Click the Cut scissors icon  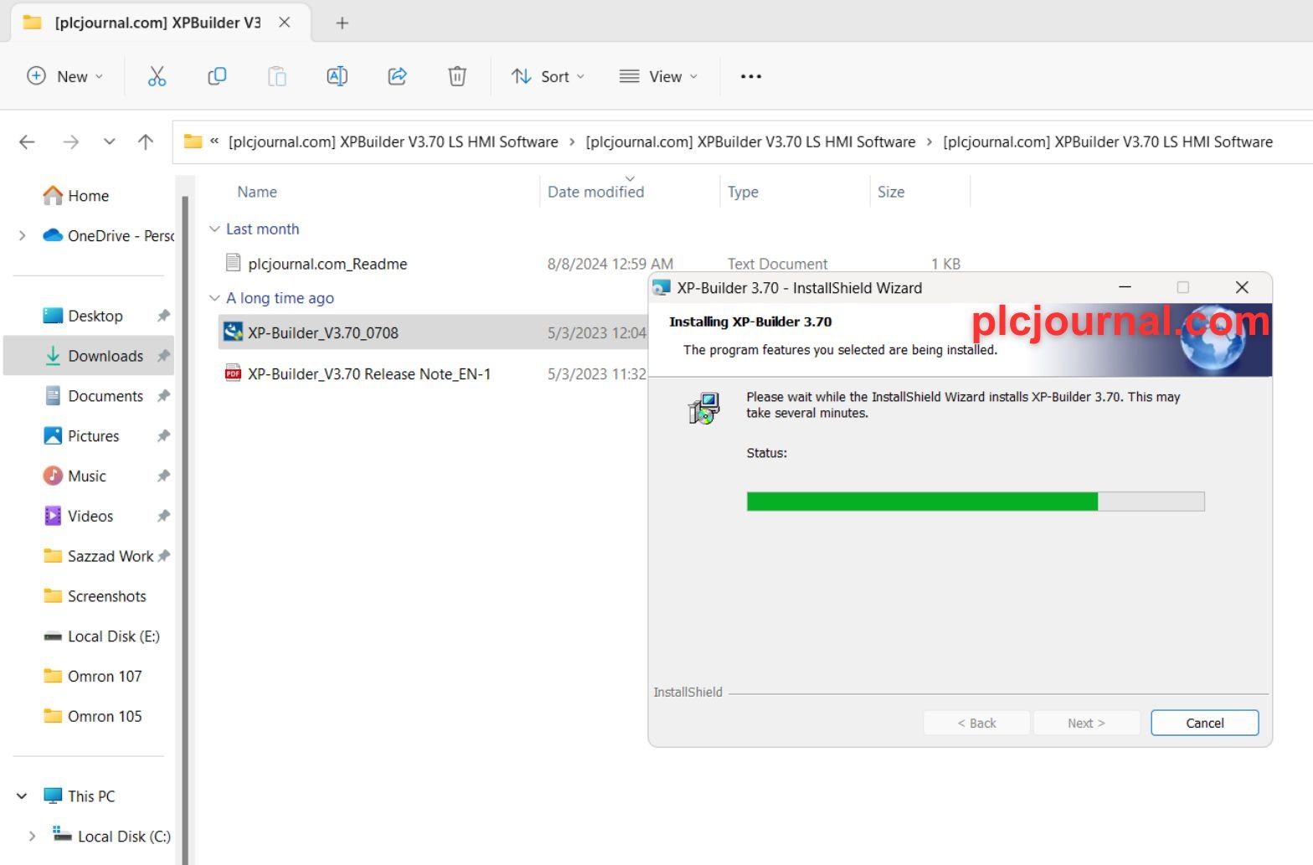click(x=157, y=76)
